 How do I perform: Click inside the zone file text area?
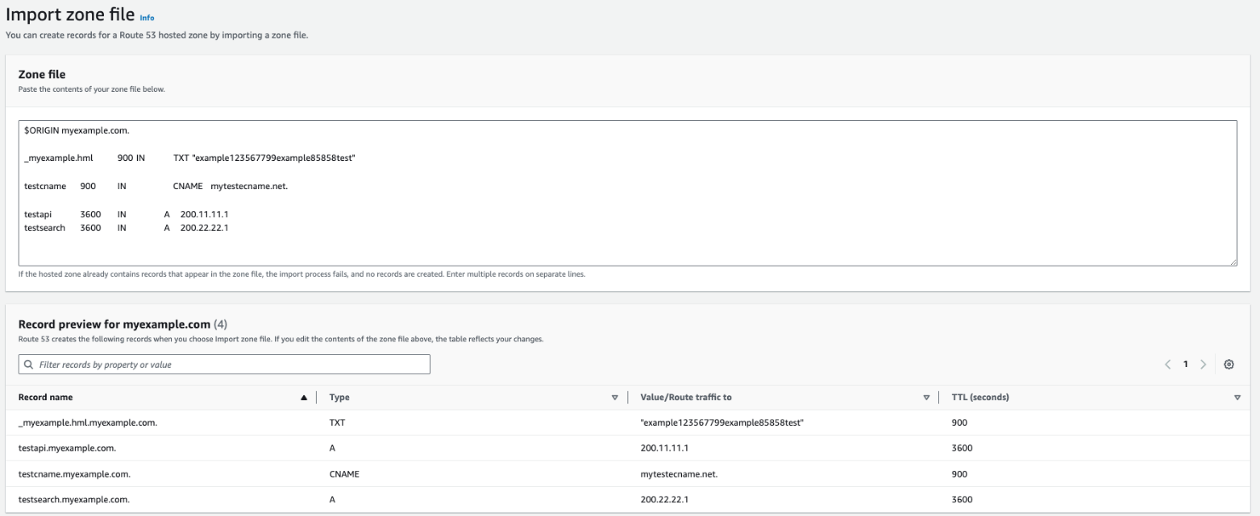627,193
